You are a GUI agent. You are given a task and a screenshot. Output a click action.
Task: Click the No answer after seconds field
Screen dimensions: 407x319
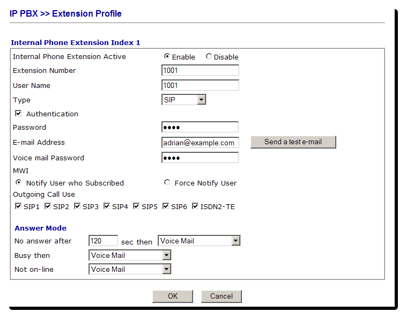coord(103,241)
